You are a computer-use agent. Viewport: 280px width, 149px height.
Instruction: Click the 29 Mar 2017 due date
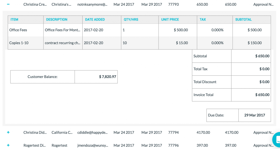(x=255, y=115)
